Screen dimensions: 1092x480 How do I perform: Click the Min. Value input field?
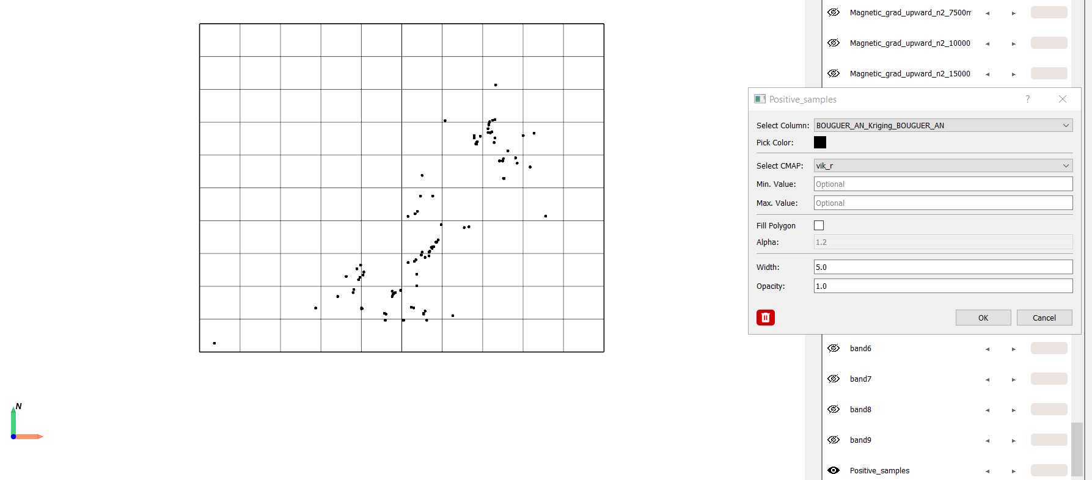click(x=942, y=184)
